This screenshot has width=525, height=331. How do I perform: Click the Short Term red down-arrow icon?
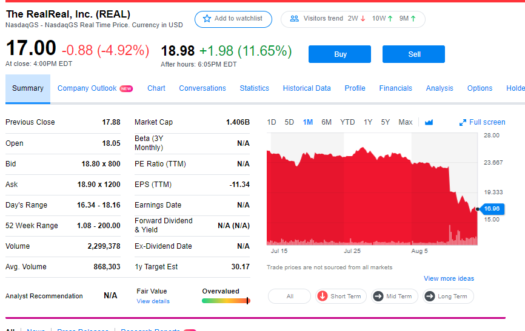pyautogui.click(x=323, y=297)
